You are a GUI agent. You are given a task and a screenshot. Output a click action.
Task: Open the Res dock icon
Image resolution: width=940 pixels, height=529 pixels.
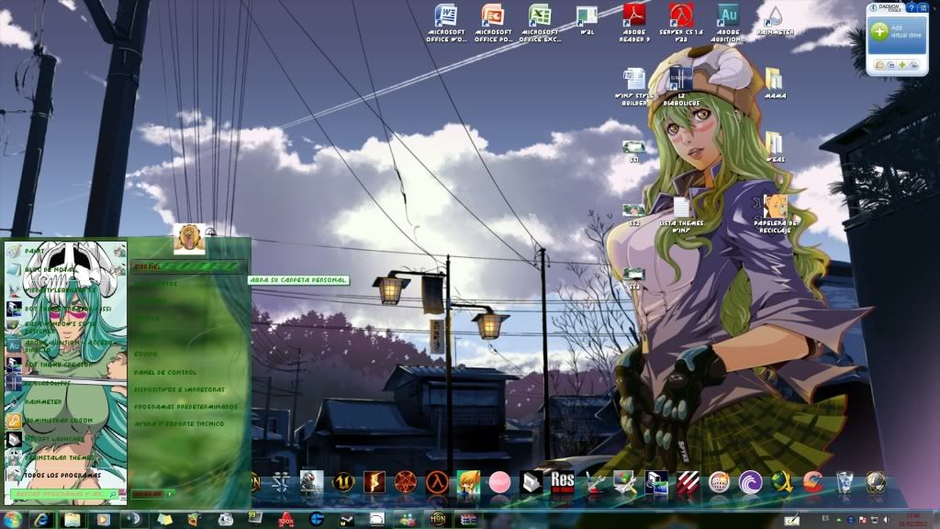coord(563,482)
